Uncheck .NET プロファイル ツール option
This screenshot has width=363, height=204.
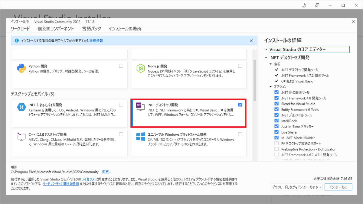pos(276,115)
